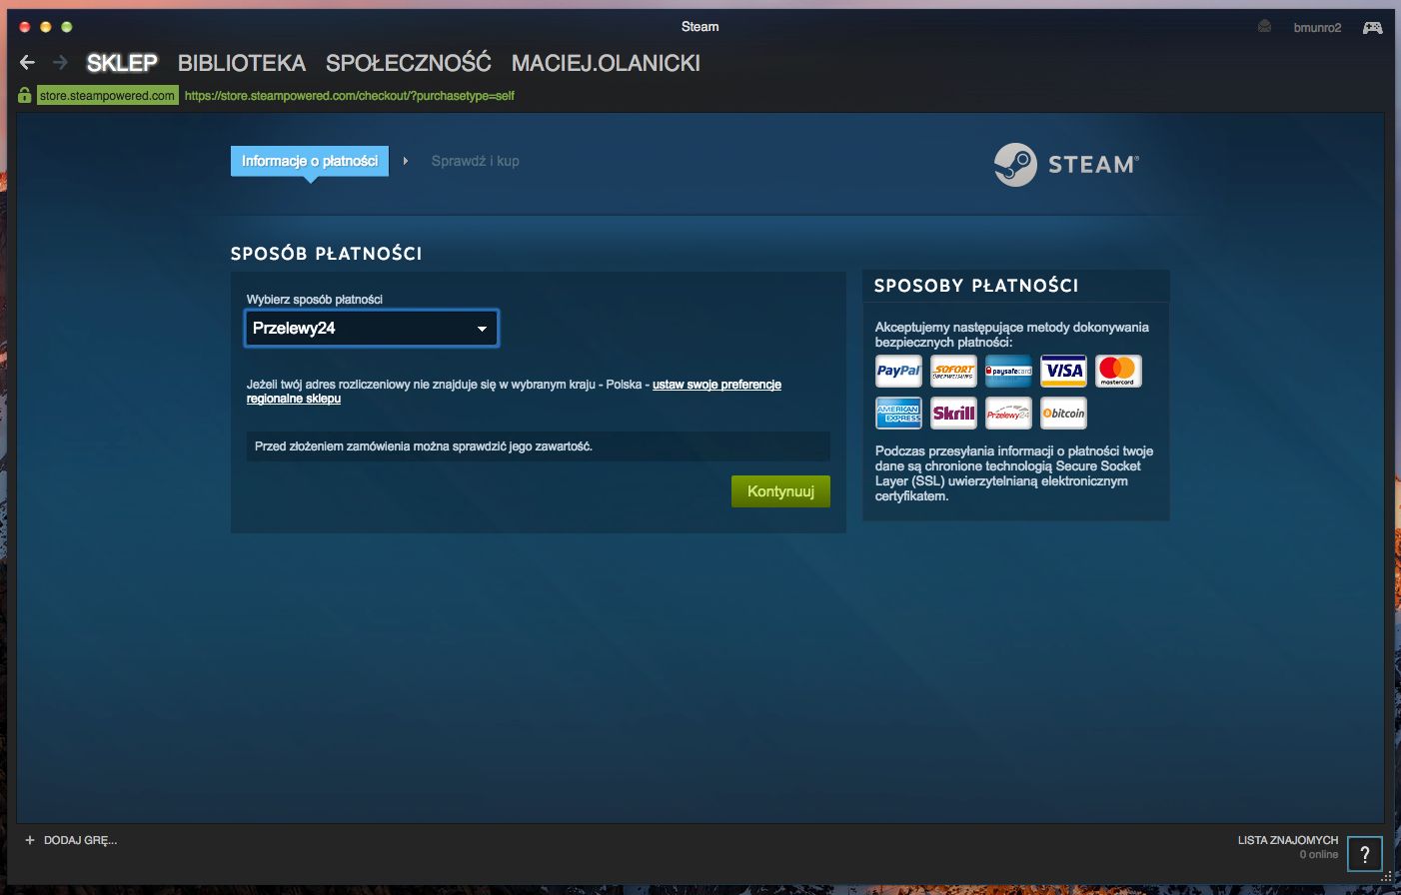This screenshot has height=895, width=1401.
Task: Select the PayPal payment icon
Action: (x=897, y=371)
